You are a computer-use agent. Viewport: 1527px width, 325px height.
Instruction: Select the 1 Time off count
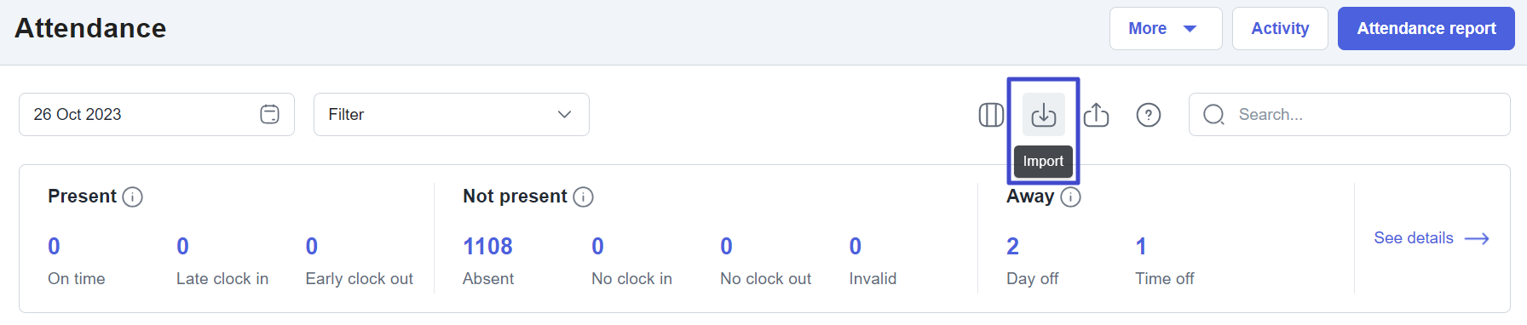(x=1141, y=247)
